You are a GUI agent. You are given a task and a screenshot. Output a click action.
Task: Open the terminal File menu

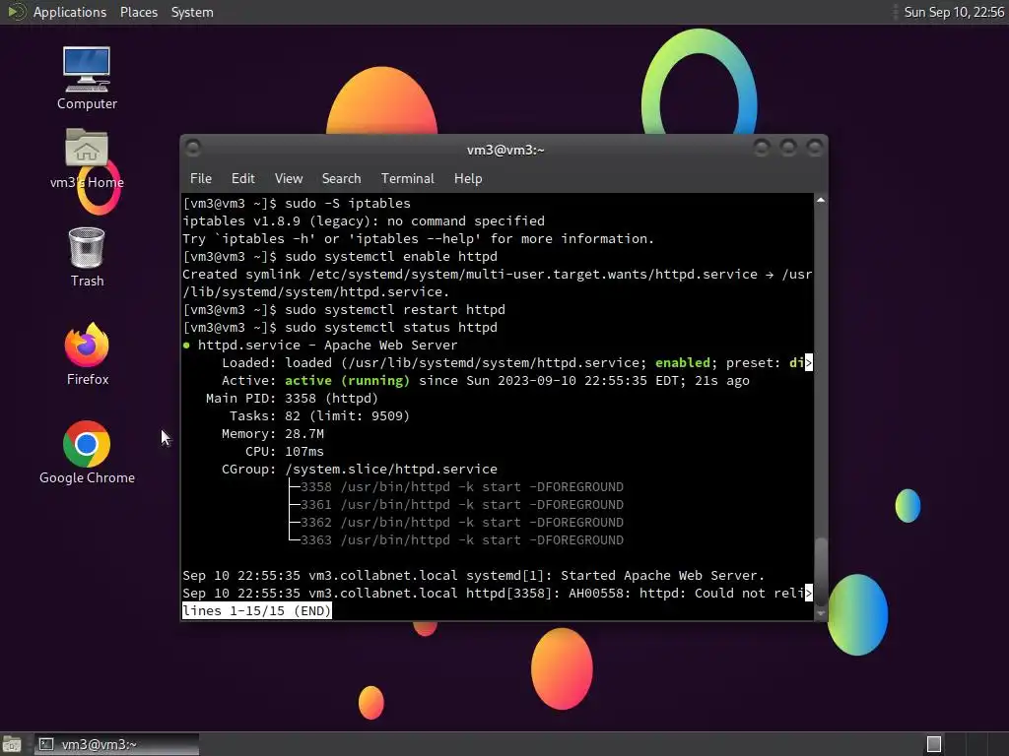201,179
